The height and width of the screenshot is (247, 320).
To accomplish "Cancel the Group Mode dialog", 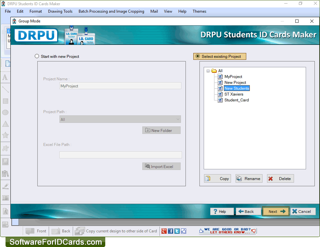I will 303,212.
